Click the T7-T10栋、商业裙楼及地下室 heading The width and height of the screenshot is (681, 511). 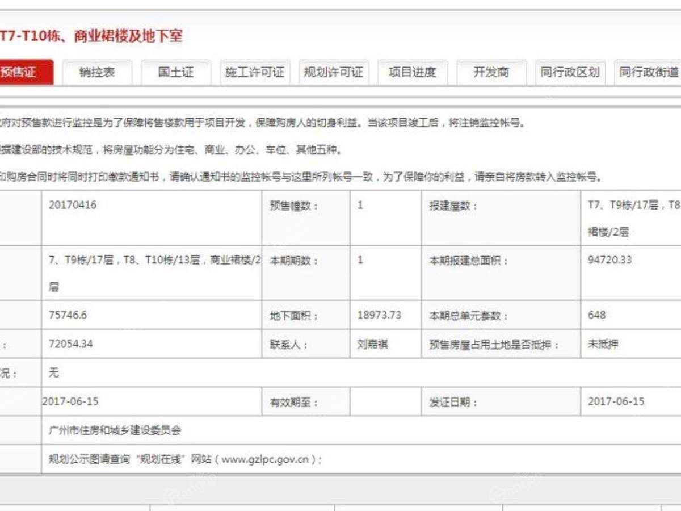coord(91,36)
